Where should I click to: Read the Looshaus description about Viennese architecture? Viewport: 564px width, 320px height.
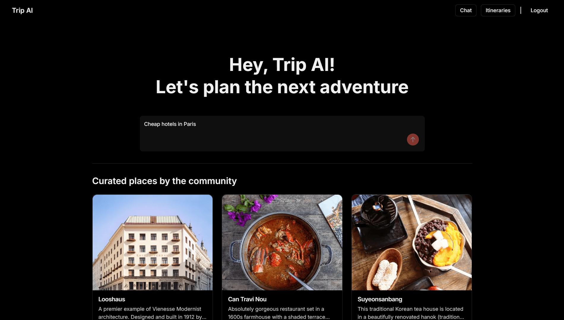(152, 313)
